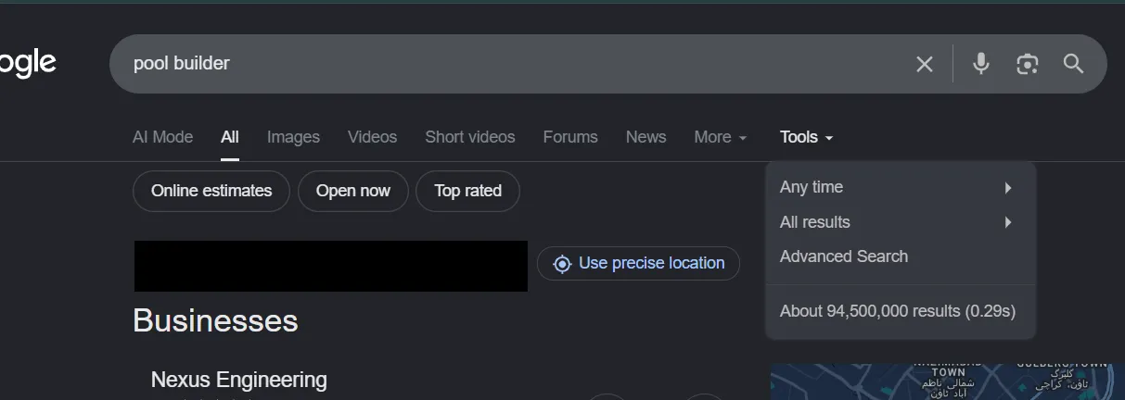Open the Videos tab

pyautogui.click(x=372, y=137)
